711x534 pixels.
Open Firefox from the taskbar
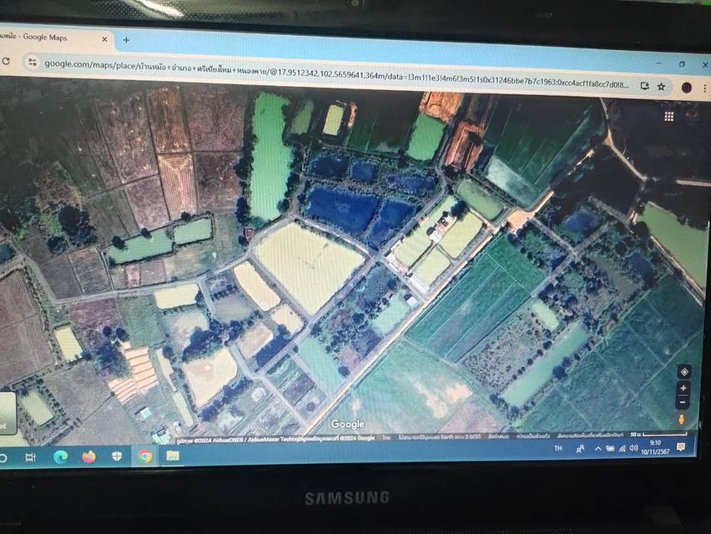pyautogui.click(x=88, y=456)
